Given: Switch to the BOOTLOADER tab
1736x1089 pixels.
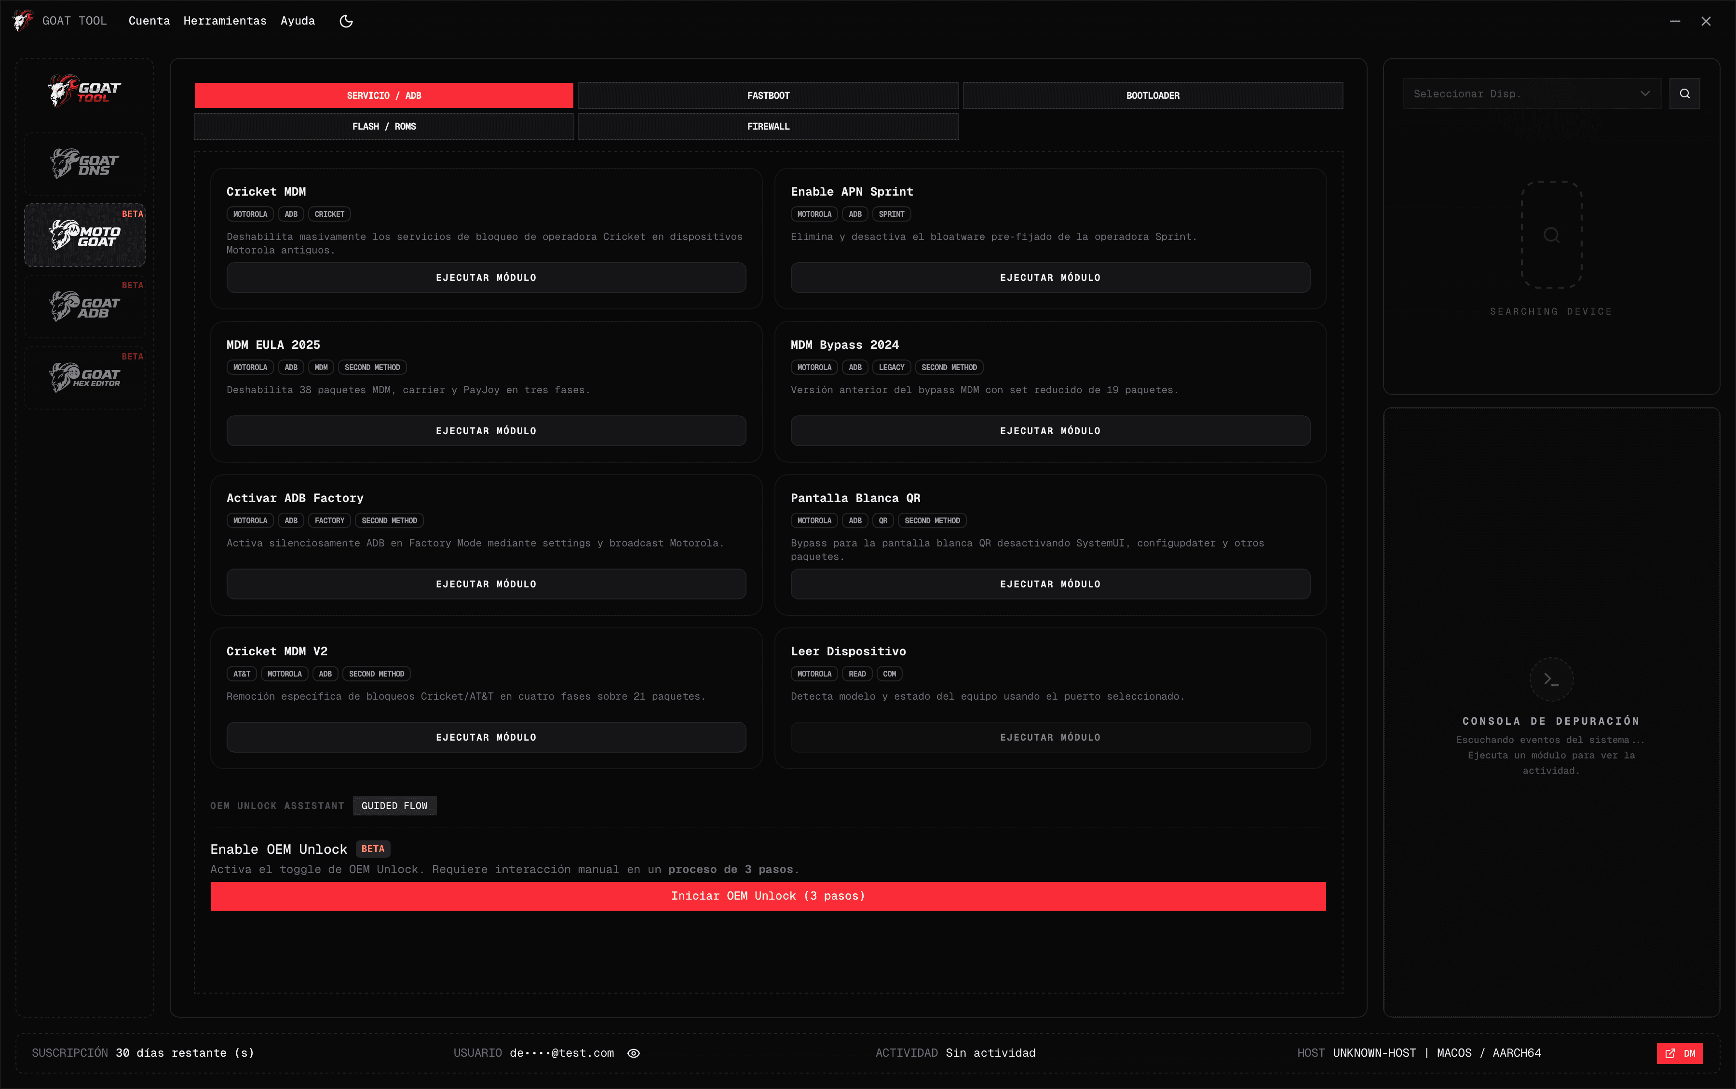Looking at the screenshot, I should [1153, 95].
